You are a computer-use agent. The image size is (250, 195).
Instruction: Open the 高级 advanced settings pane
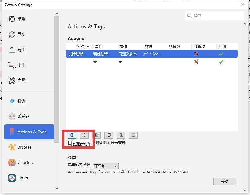[x=29, y=80]
